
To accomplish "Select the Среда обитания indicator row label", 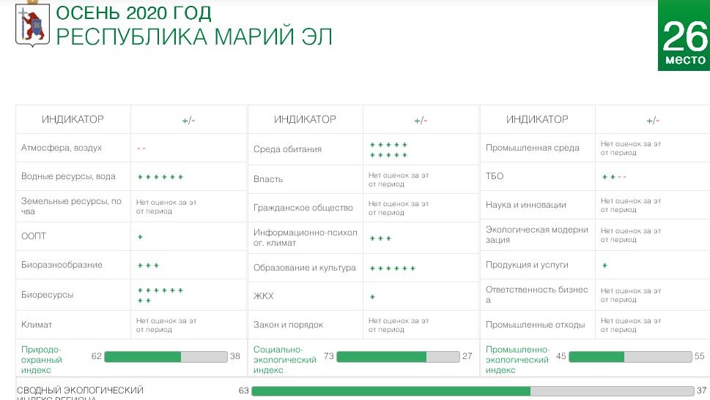I will 287,149.
